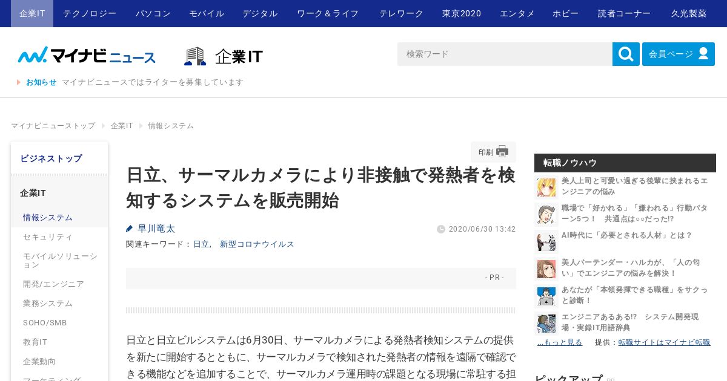
Task: Focus the 検索ワード search field
Action: (505, 54)
